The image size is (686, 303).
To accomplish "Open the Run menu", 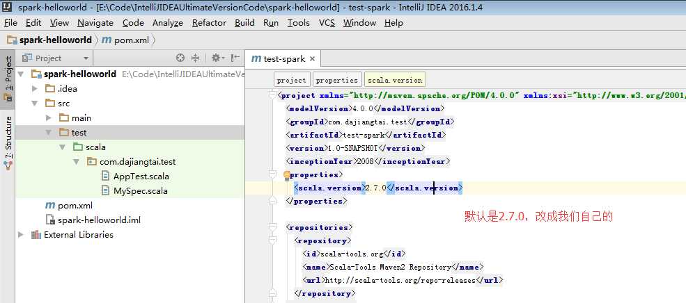I will [271, 23].
